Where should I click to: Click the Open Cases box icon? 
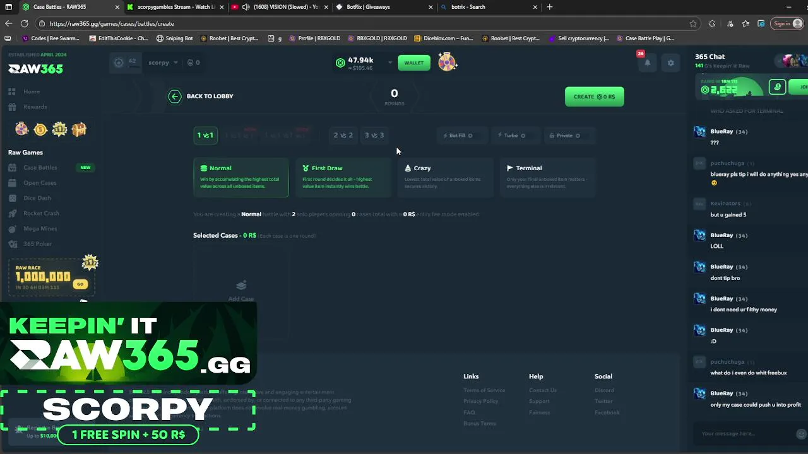click(12, 183)
